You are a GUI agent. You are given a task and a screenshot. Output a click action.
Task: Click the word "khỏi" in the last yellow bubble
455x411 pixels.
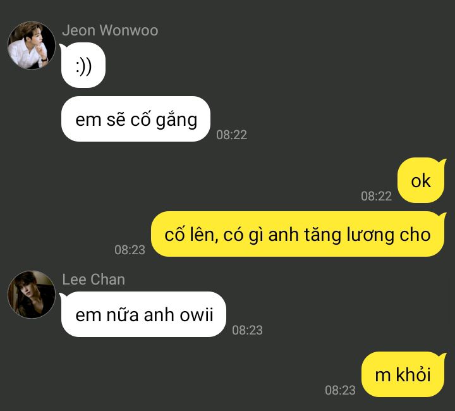(x=413, y=374)
